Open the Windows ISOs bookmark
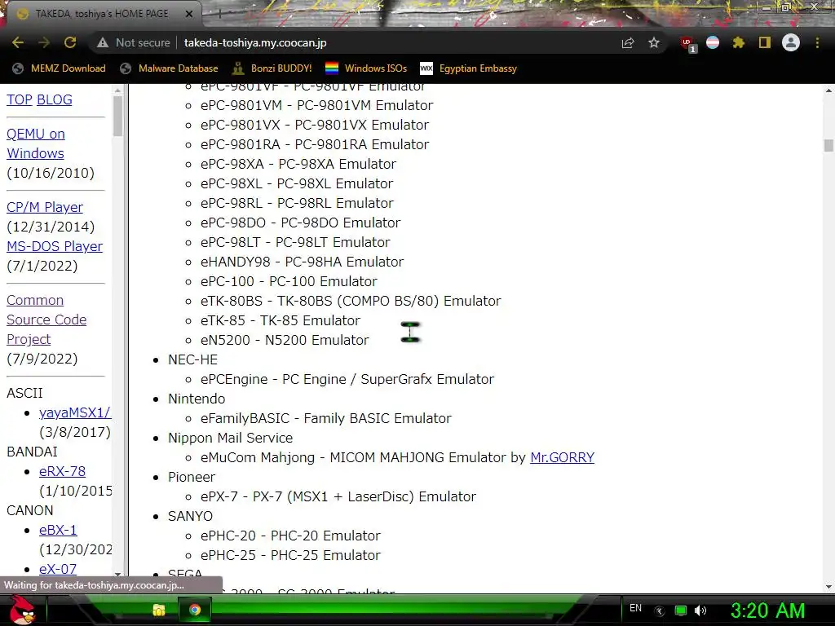The height and width of the screenshot is (626, 835). point(366,68)
